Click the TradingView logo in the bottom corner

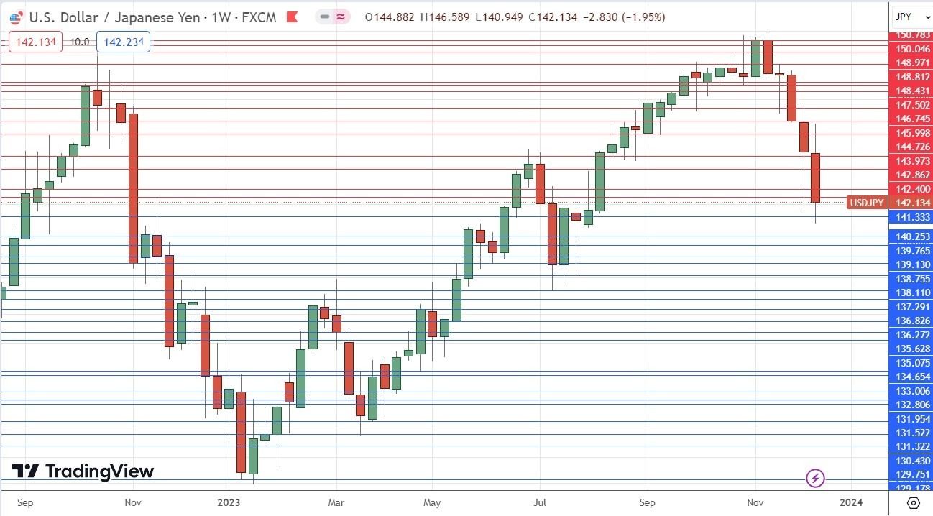(x=81, y=471)
